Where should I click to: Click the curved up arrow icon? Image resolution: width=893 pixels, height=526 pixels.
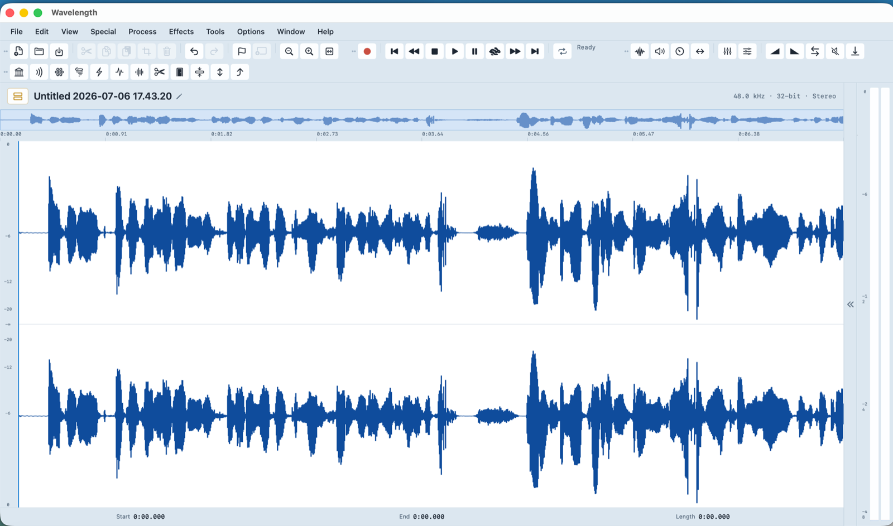coord(240,72)
